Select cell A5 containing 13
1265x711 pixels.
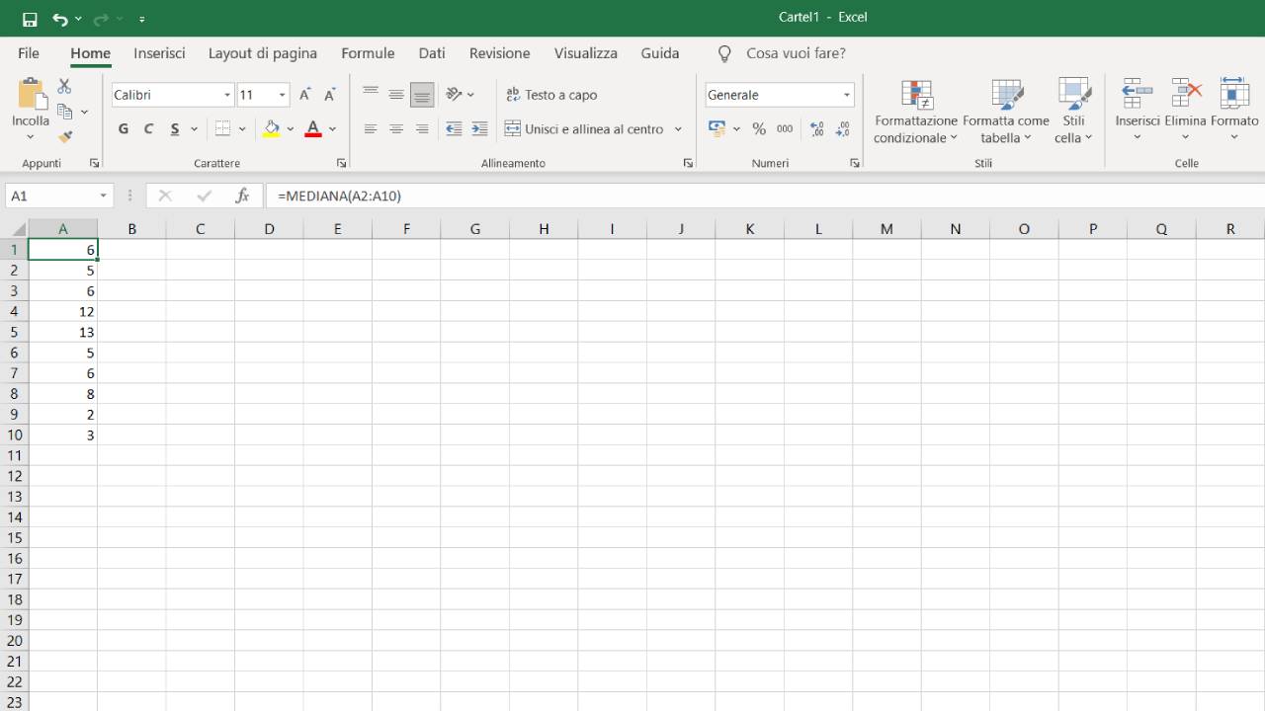point(63,332)
